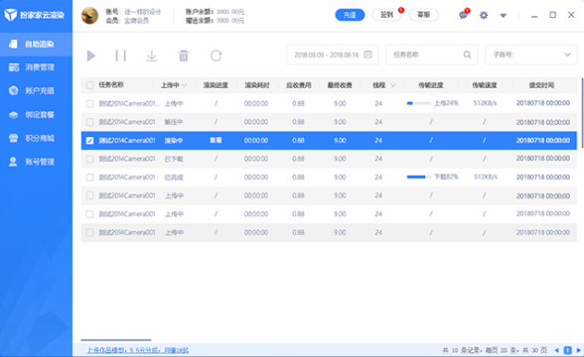
Task: Check the 已完成 task row checkbox
Action: click(89, 178)
